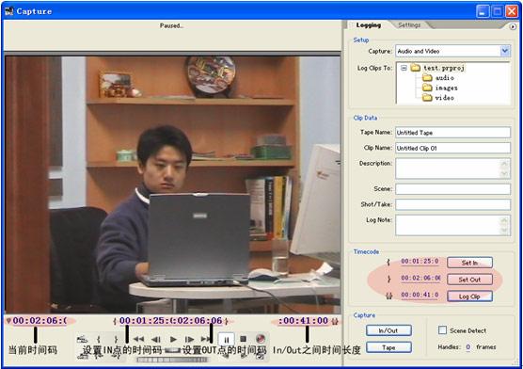Switch to the Settings tab
523x369 pixels.
409,25
